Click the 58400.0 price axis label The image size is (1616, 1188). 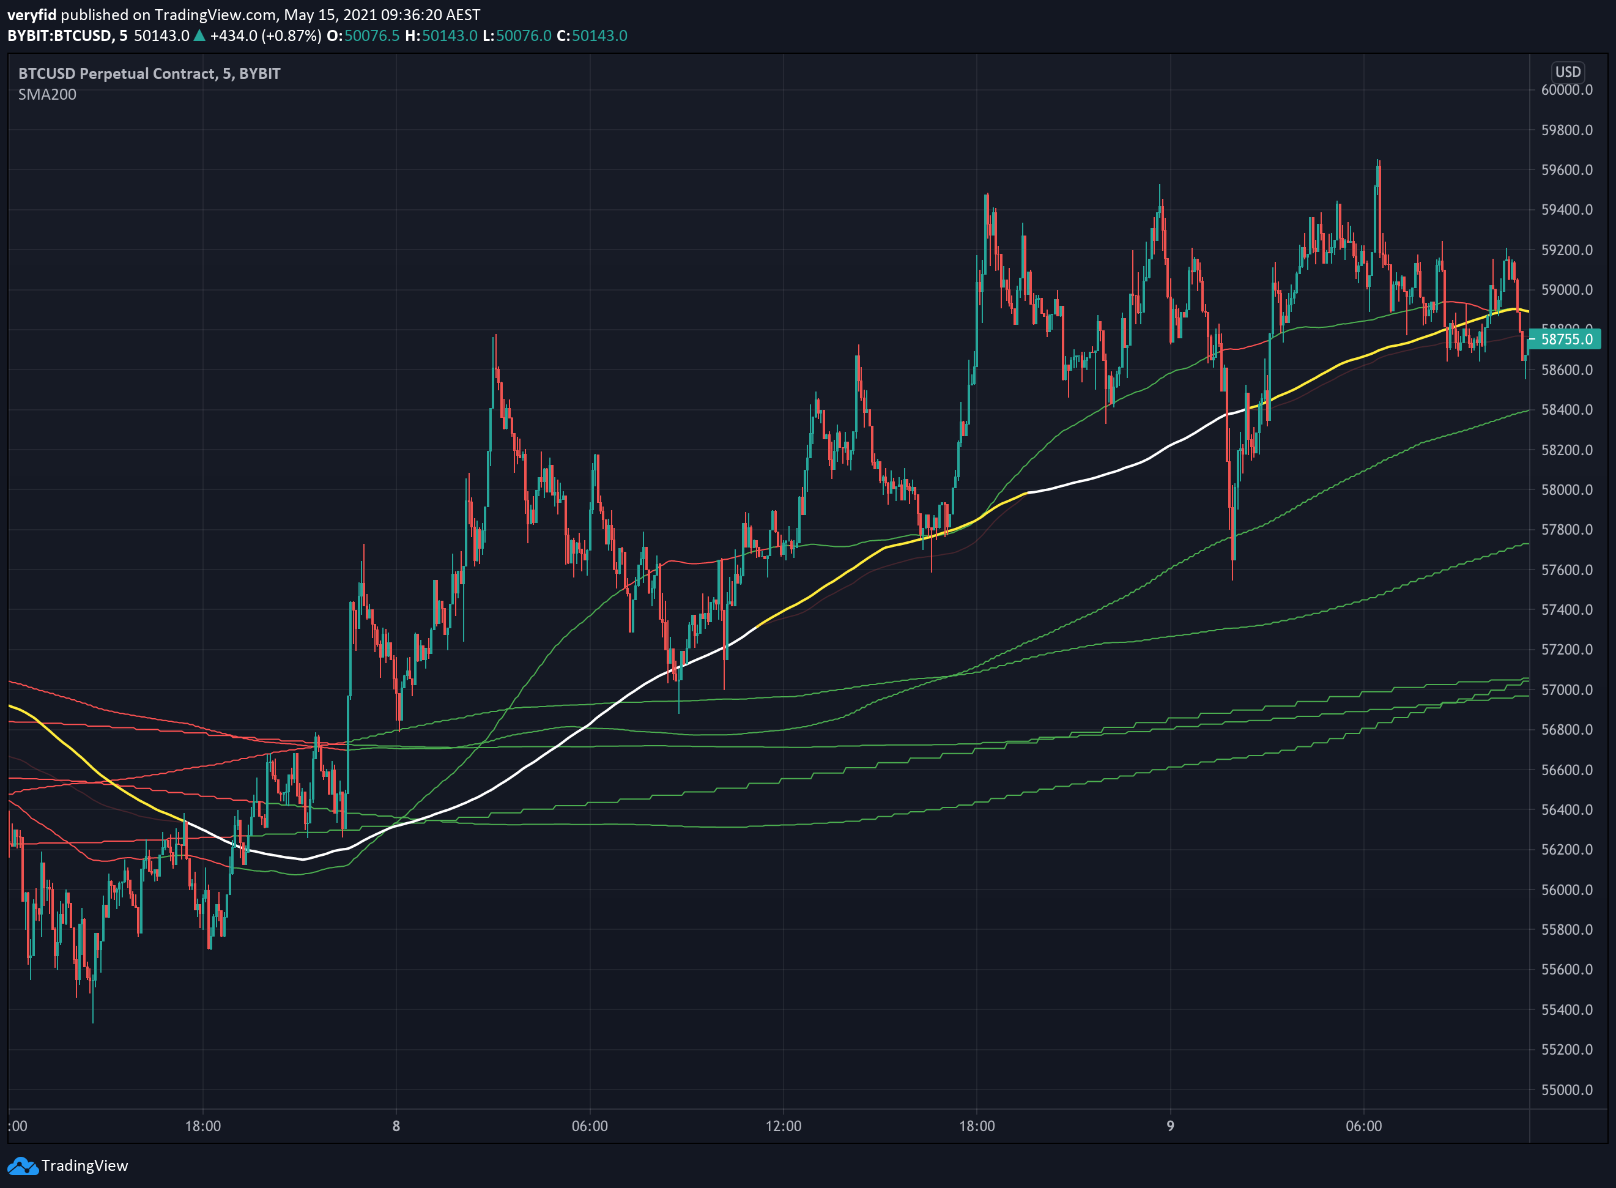click(x=1566, y=410)
